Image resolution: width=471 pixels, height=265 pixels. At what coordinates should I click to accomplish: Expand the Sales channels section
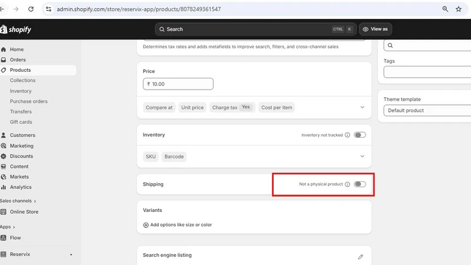(x=18, y=201)
